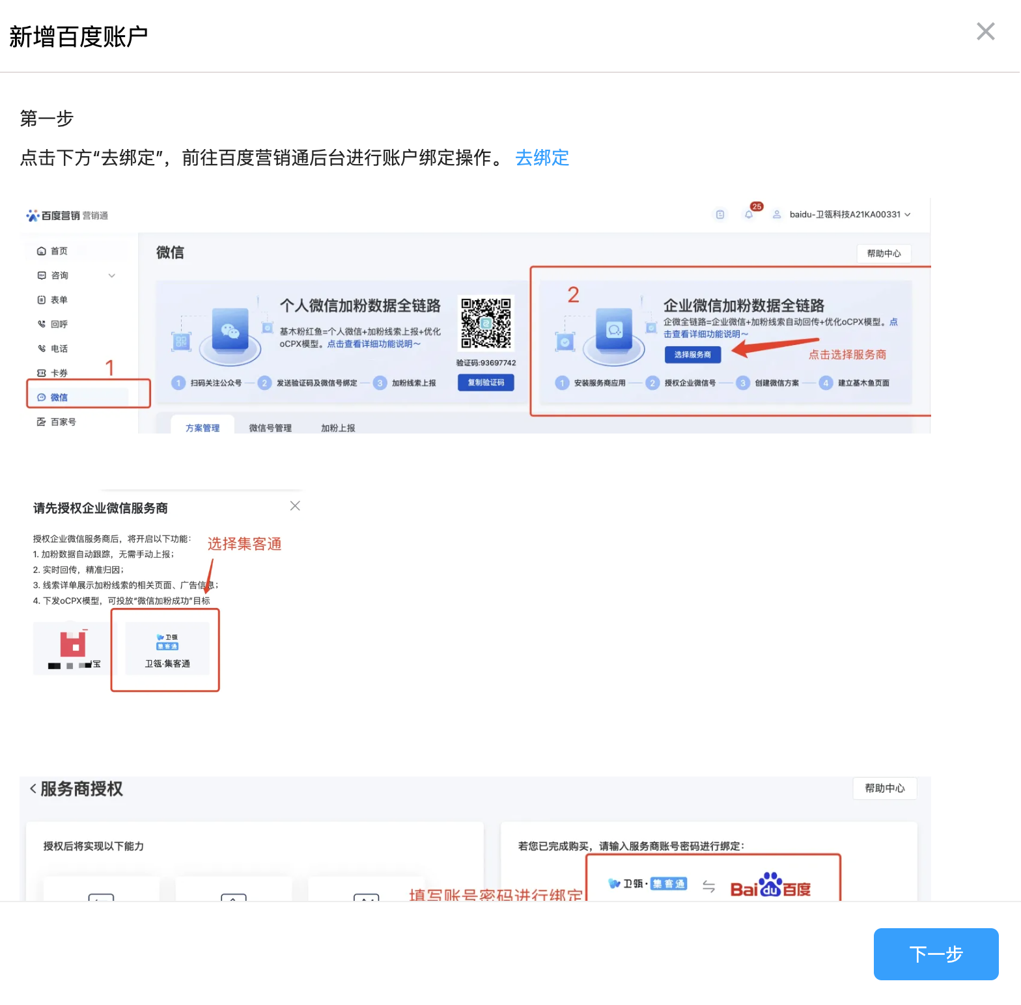The image size is (1021, 1005).
Task: Click the 卫瓴·集客通 logo in binding box
Action: 648,883
